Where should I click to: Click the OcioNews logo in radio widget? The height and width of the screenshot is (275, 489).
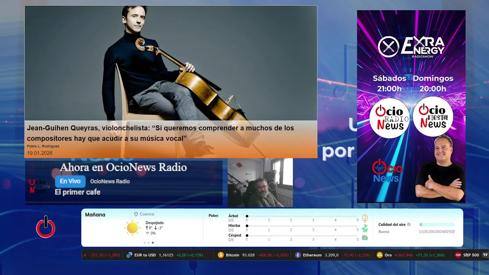[x=39, y=186]
